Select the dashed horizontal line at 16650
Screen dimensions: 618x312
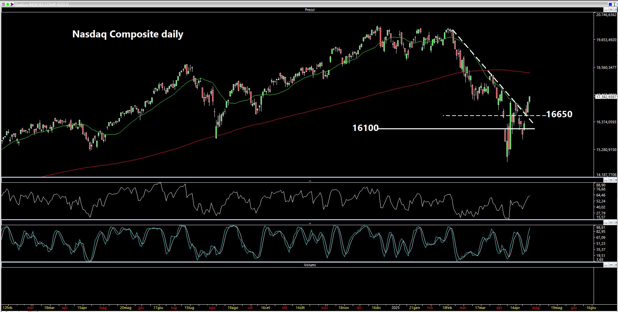pos(494,116)
